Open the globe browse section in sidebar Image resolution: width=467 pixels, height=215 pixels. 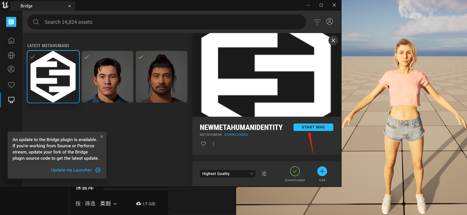click(11, 55)
